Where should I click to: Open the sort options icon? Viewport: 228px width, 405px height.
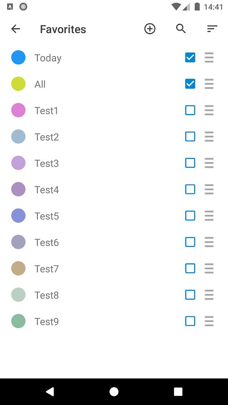pyautogui.click(x=212, y=29)
